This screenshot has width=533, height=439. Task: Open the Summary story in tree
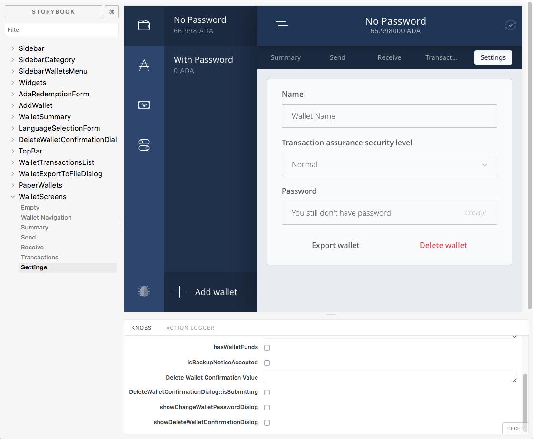(x=34, y=227)
